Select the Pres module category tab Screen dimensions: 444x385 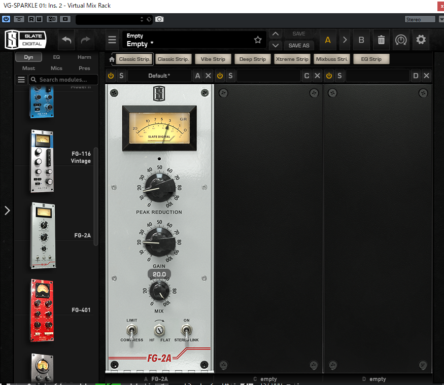(84, 68)
